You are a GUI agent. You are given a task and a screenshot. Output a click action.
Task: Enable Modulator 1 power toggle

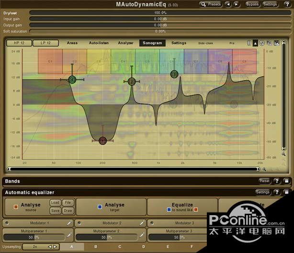point(7,223)
